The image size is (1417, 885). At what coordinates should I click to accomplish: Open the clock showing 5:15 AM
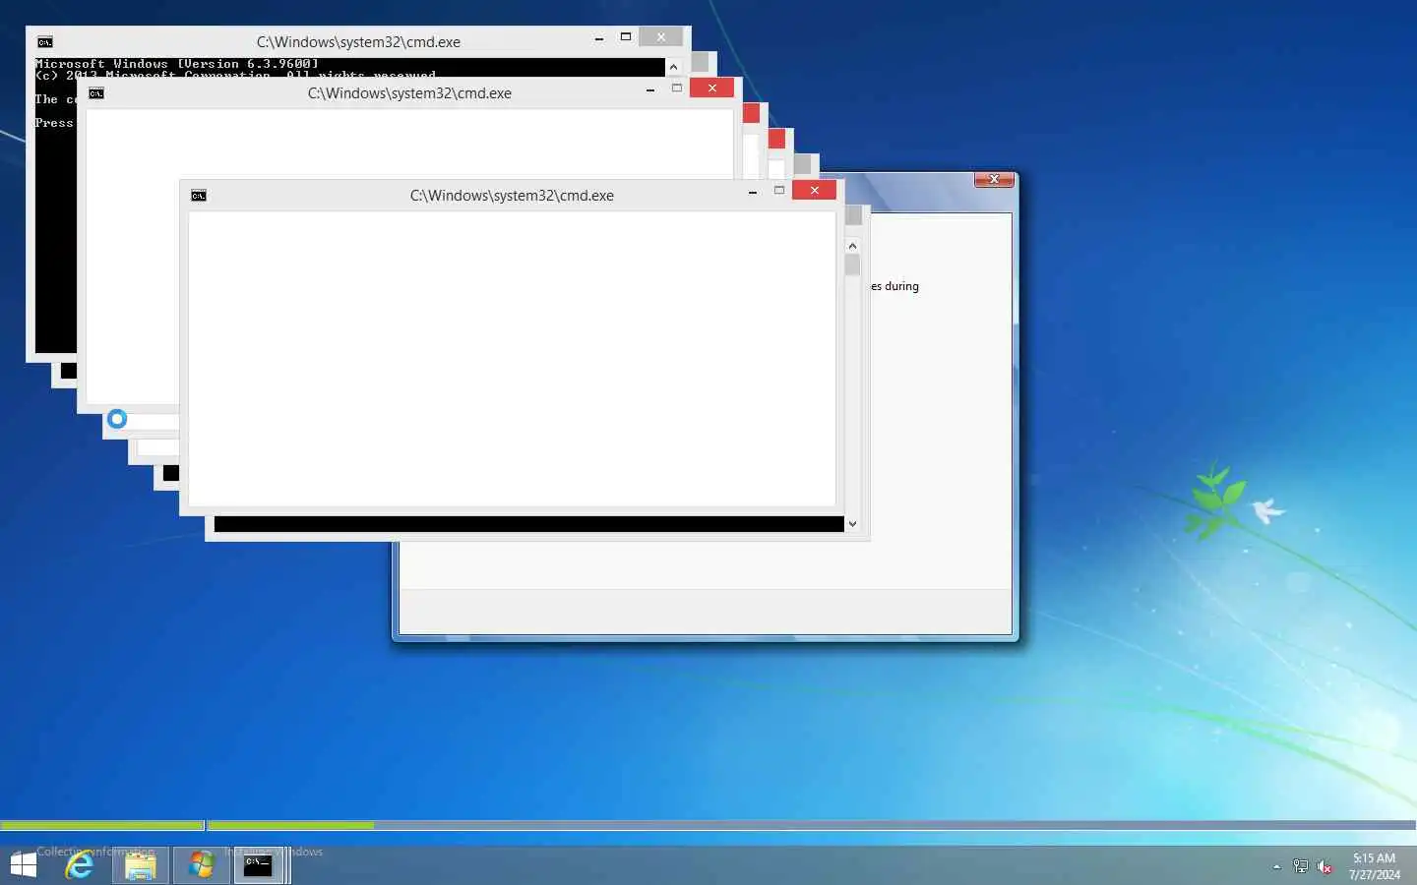1375,865
